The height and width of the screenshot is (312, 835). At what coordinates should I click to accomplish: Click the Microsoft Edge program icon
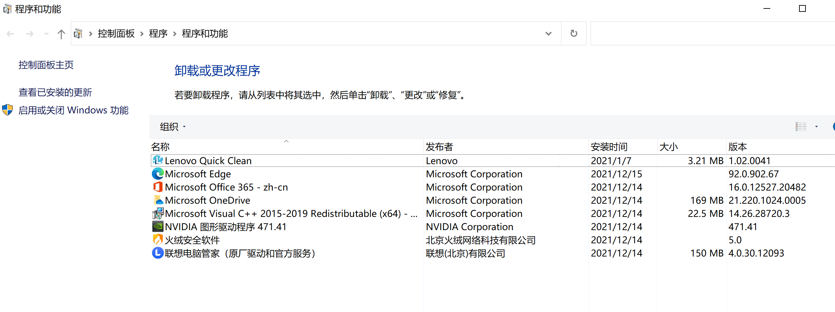coord(158,174)
